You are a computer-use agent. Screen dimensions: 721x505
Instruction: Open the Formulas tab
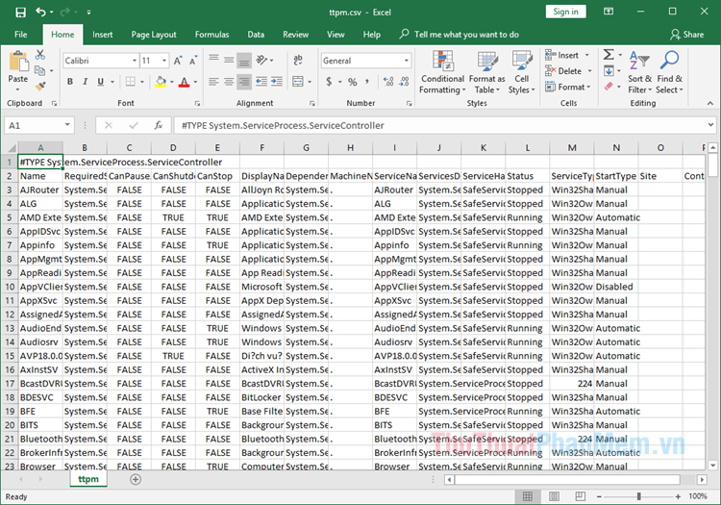pyautogui.click(x=211, y=35)
